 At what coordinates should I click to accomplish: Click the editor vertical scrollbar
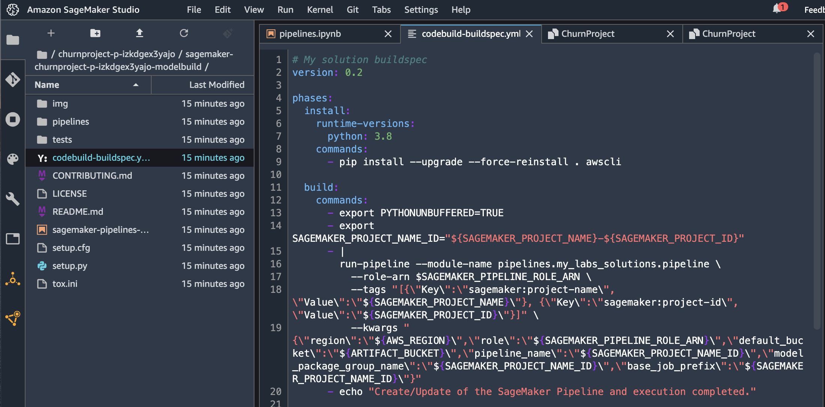click(817, 191)
